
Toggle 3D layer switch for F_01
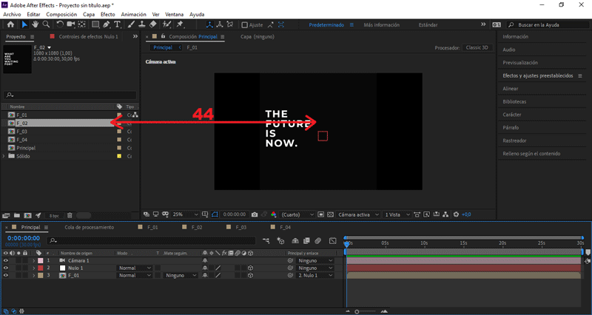click(250, 275)
